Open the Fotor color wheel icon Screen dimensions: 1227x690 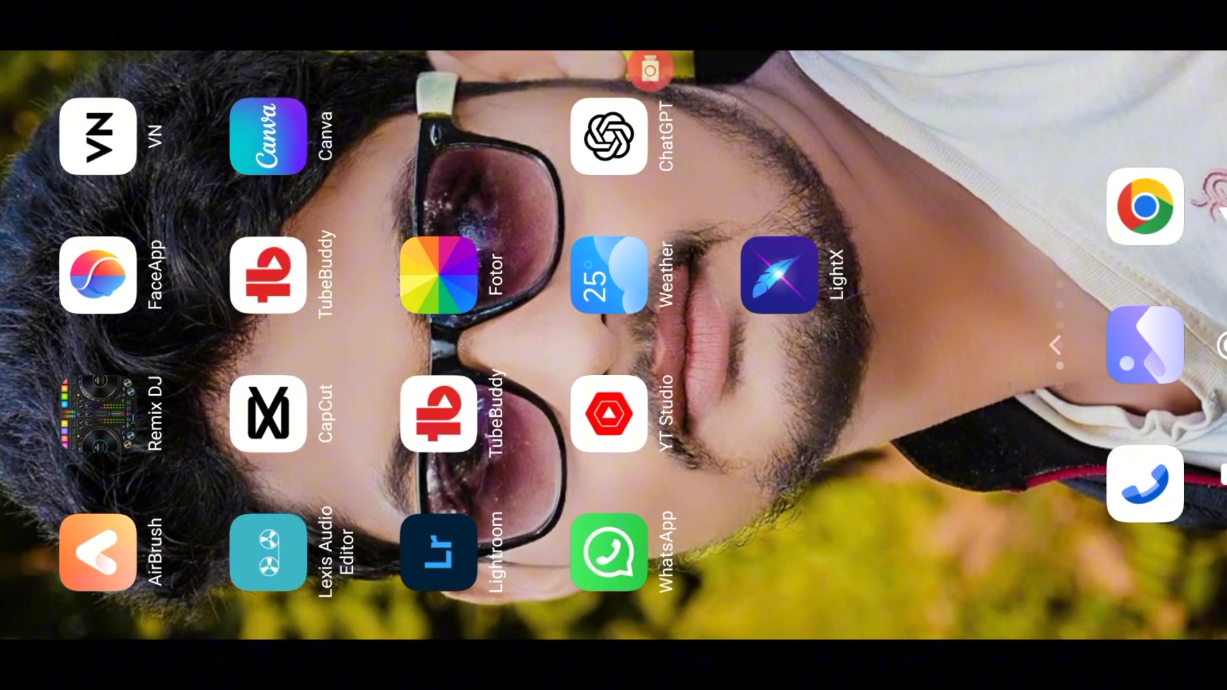pyautogui.click(x=438, y=275)
